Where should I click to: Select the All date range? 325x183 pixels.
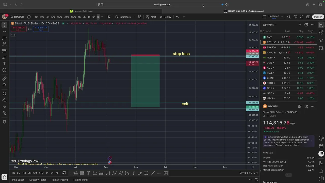coord(57,173)
